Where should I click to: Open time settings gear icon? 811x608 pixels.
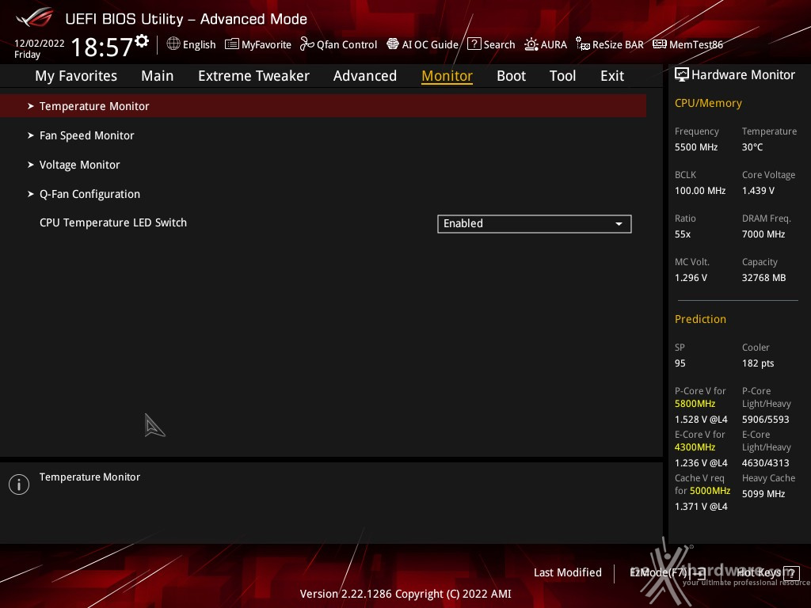click(142, 41)
